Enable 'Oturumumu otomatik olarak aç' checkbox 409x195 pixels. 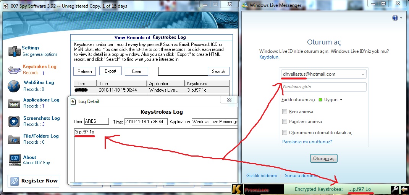pos(285,133)
